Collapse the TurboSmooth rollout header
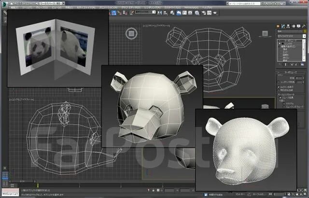The width and height of the screenshot is (309, 198). coord(291,72)
